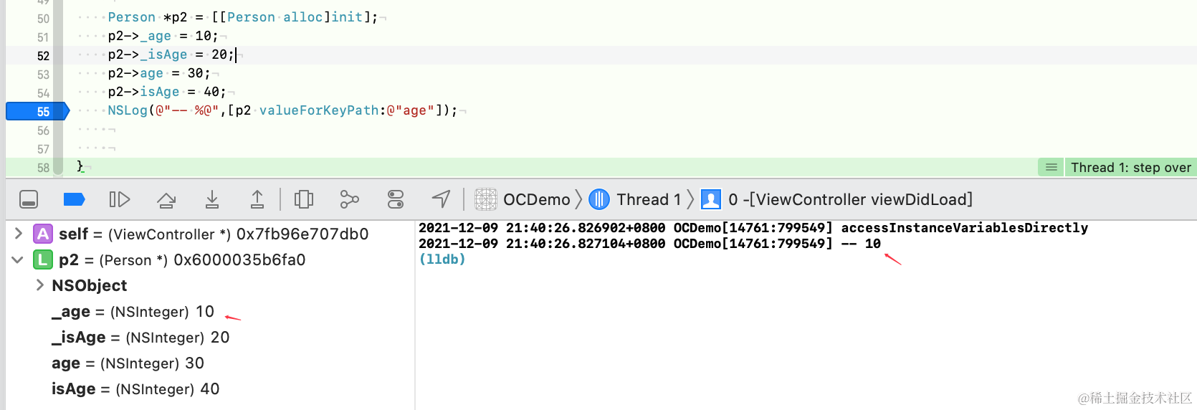Click the OCDemo app icon in jump bar
Screen dimensions: 1197x410
pyautogui.click(x=486, y=199)
